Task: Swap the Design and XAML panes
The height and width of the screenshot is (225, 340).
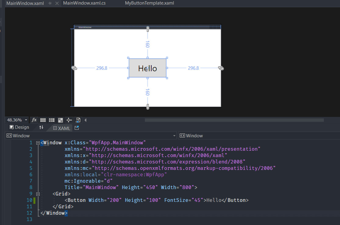Action: pos(41,128)
